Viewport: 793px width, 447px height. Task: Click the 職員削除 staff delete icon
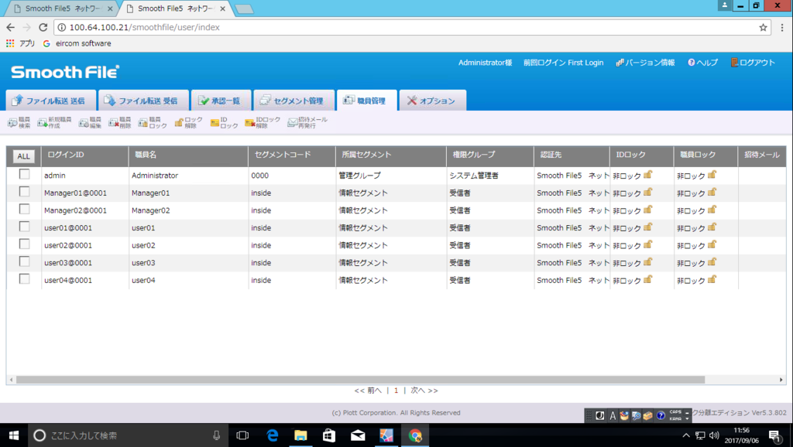[120, 122]
